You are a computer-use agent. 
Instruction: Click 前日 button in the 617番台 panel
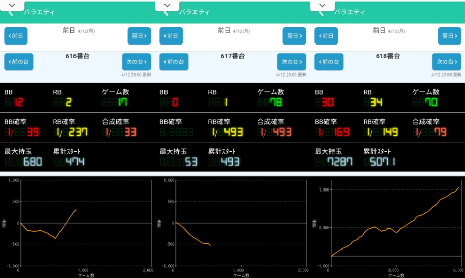[171, 36]
